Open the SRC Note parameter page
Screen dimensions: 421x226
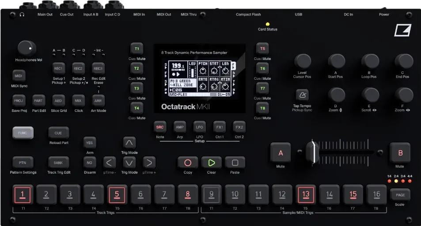(160, 127)
